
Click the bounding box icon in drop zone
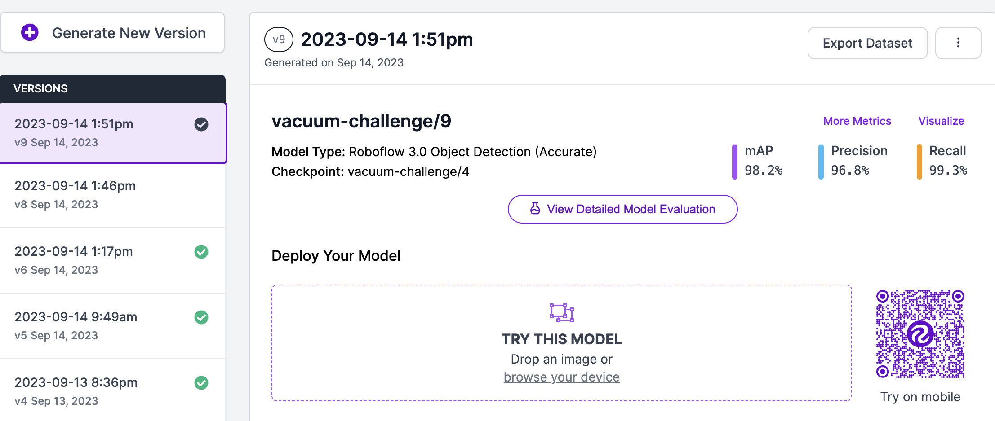coord(561,312)
